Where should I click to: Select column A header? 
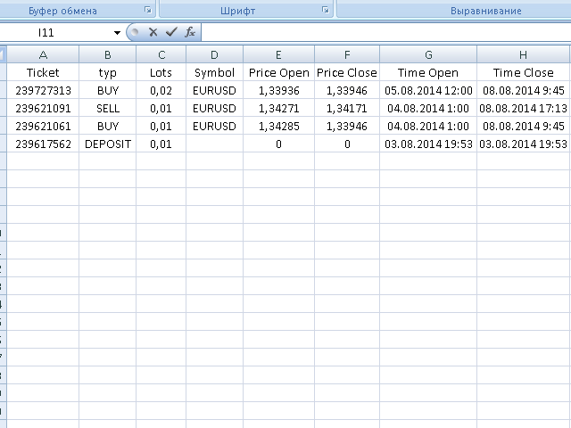click(43, 54)
